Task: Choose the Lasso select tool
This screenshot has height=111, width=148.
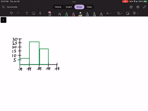Action: [x=34, y=13]
